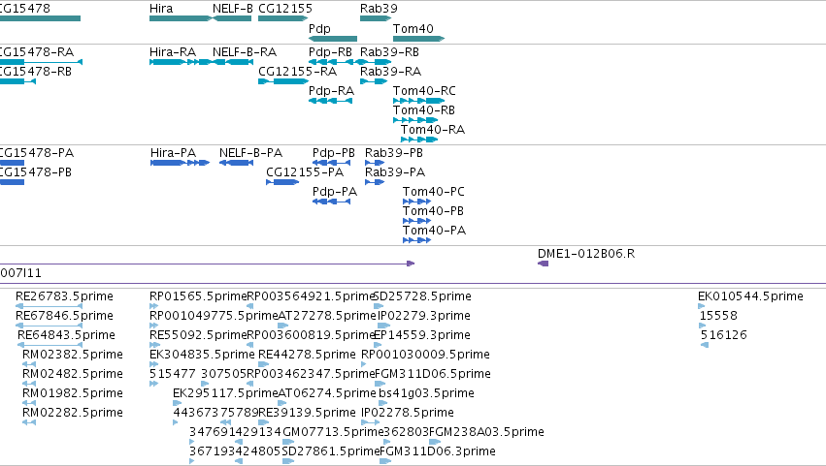Click the Pdp gene bar

point(333,39)
